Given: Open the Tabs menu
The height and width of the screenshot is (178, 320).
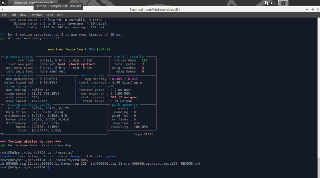Looking at the screenshot, I should click(49, 15).
